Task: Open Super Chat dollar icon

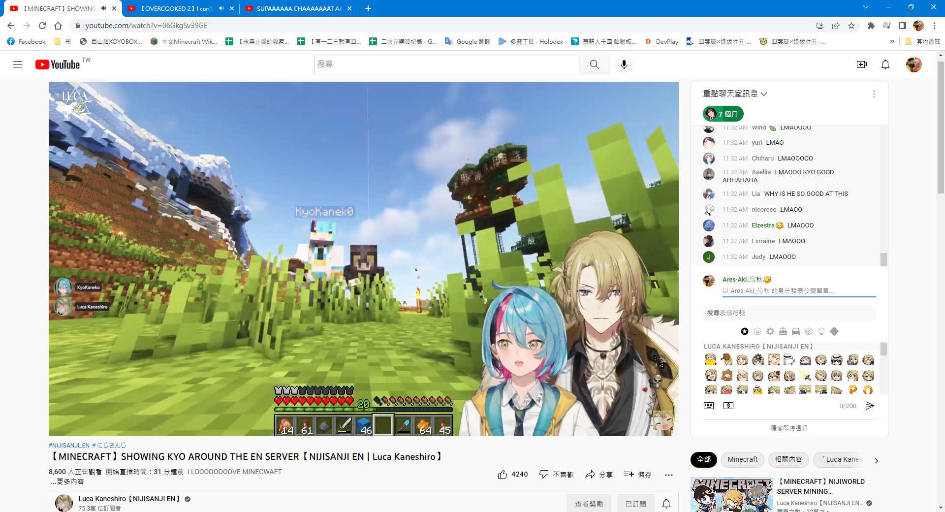Action: pyautogui.click(x=728, y=406)
